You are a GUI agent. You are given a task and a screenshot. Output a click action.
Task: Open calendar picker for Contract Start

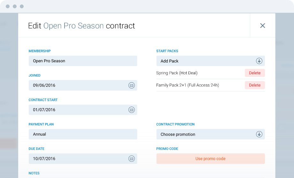coord(131,110)
